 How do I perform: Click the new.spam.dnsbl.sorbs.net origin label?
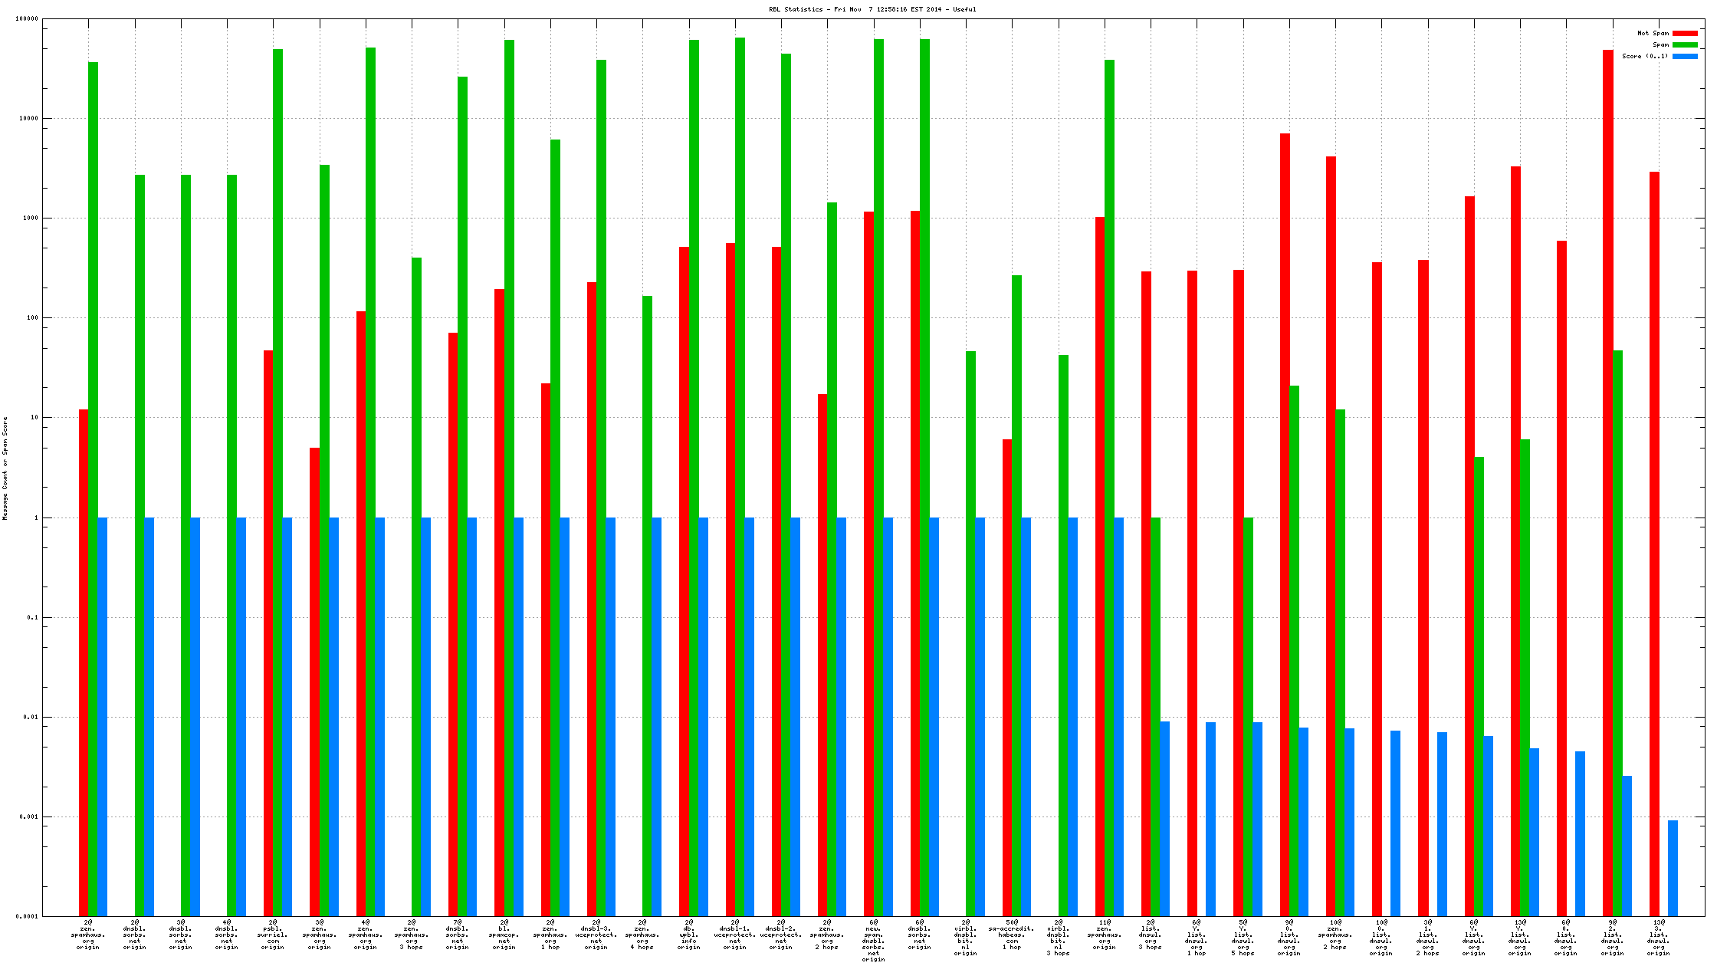tap(873, 941)
